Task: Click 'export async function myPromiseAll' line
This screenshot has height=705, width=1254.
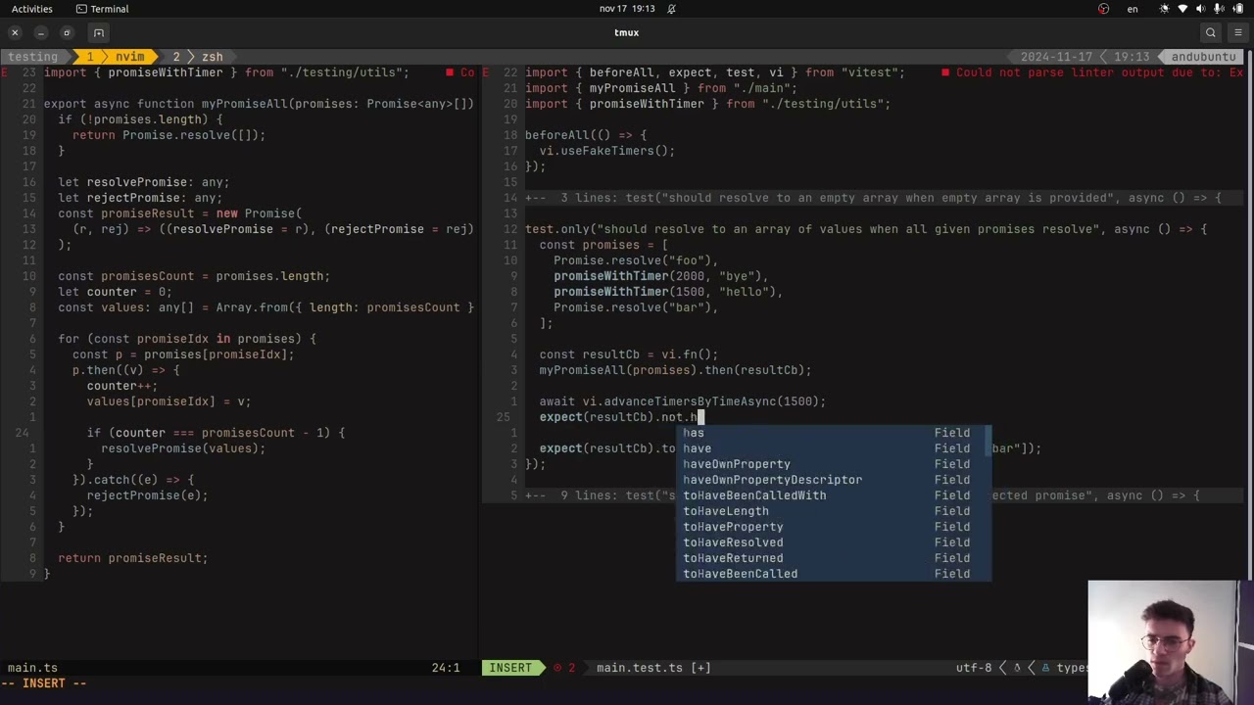Action: tap(259, 104)
